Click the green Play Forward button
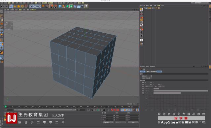The height and width of the screenshot is (128, 211). [98, 110]
